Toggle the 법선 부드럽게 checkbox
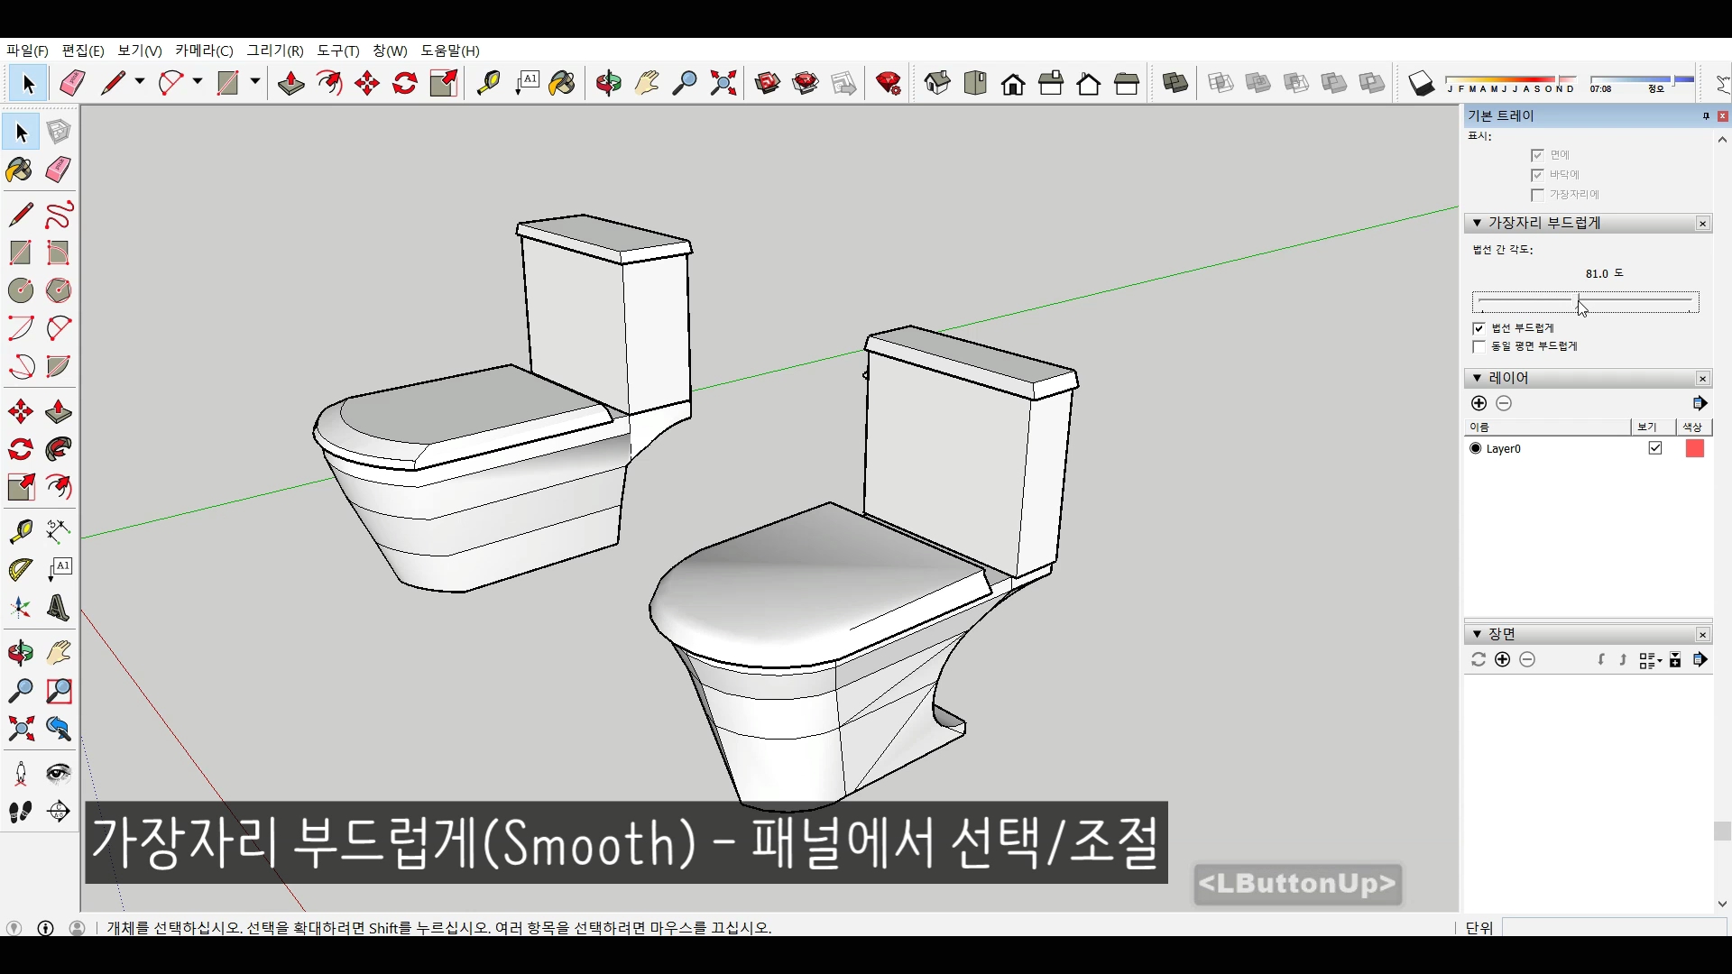Viewport: 1732px width, 974px height. point(1479,328)
